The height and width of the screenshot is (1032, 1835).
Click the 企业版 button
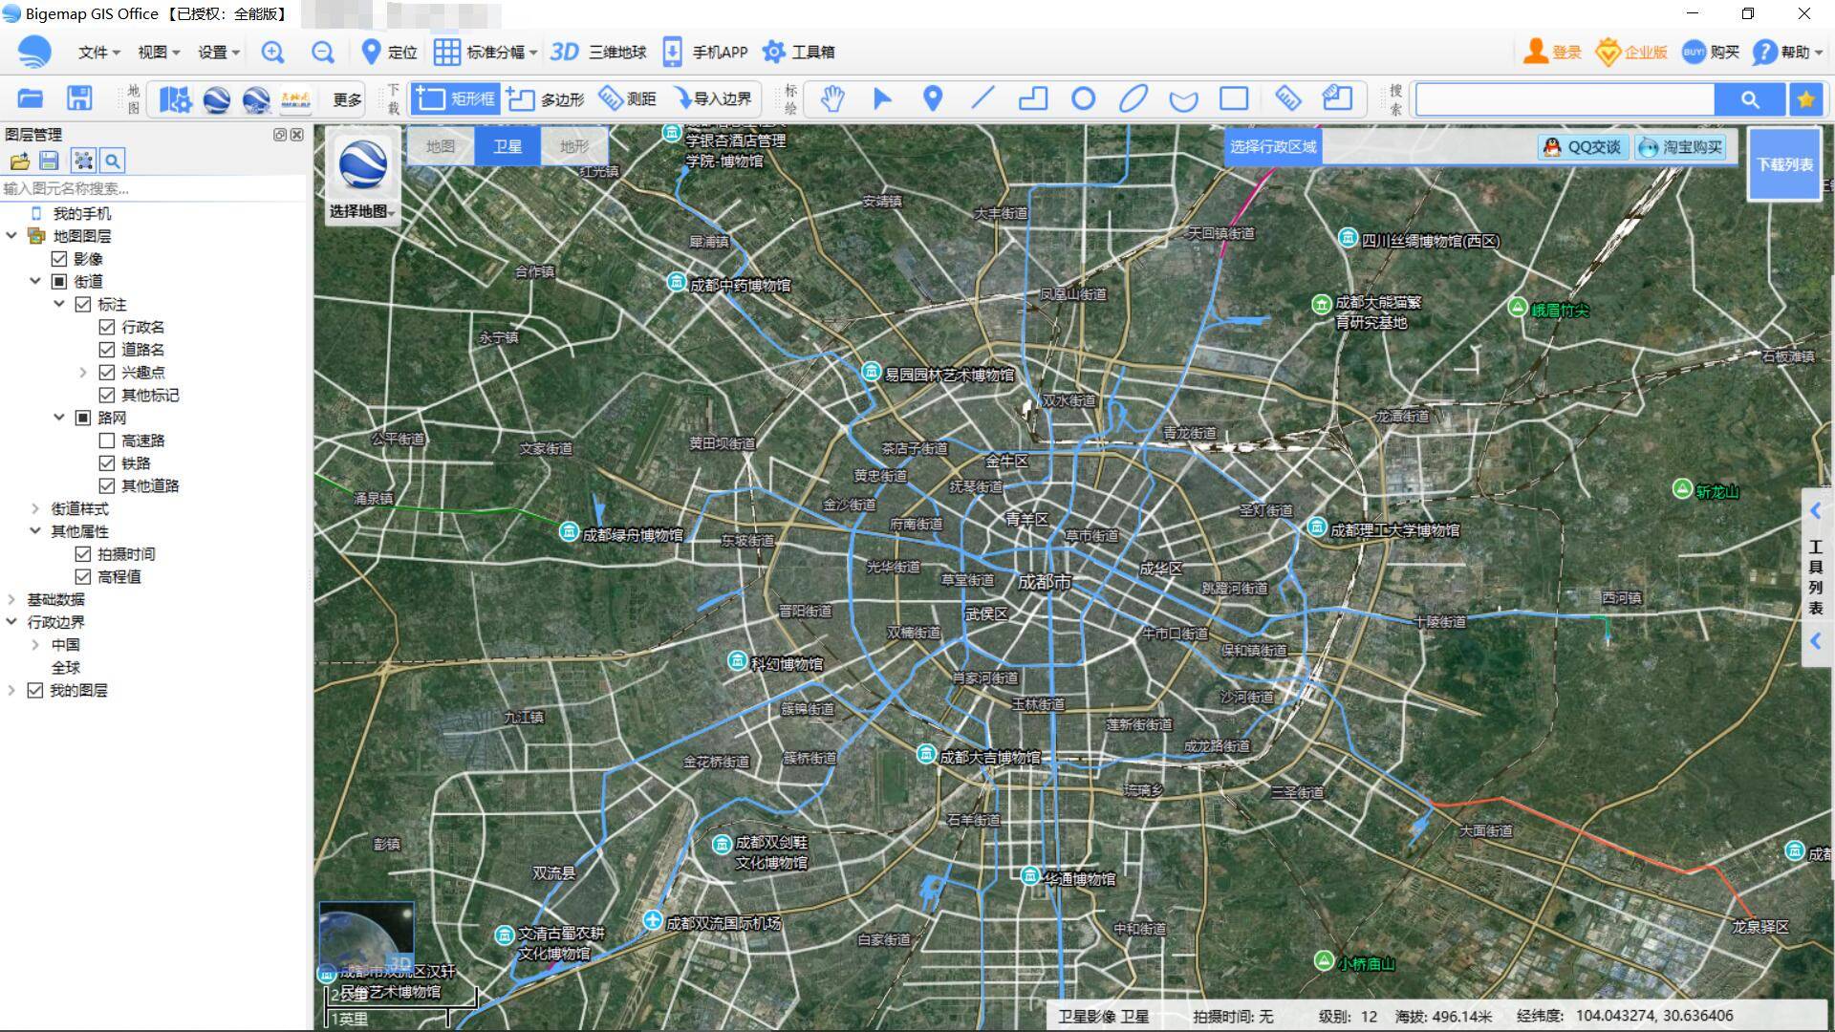point(1631,53)
